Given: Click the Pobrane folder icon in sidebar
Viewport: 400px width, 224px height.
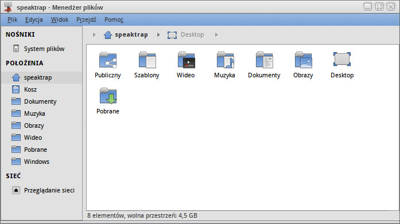Looking at the screenshot, I should point(16,150).
